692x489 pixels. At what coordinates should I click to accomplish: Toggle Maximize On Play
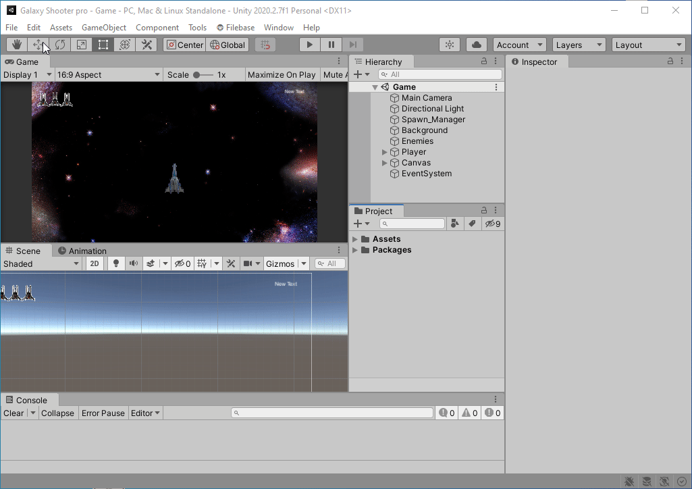(x=282, y=74)
